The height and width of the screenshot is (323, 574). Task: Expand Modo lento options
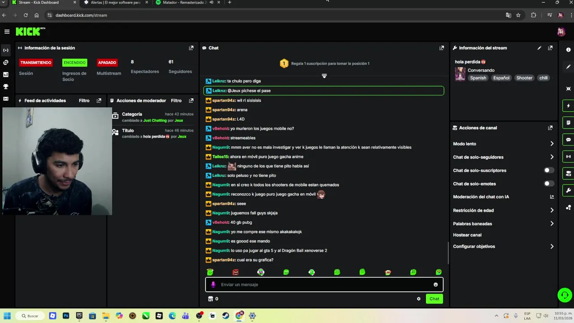tap(503, 144)
